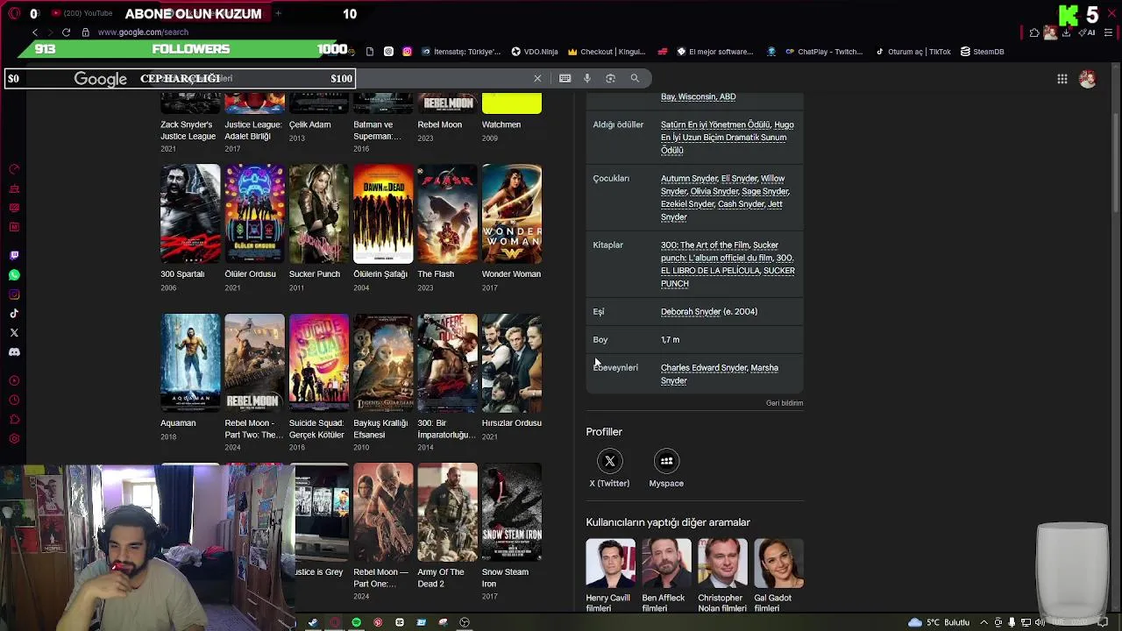Viewport: 1122px width, 631px height.
Task: Click the address bar URL
Action: click(x=143, y=32)
